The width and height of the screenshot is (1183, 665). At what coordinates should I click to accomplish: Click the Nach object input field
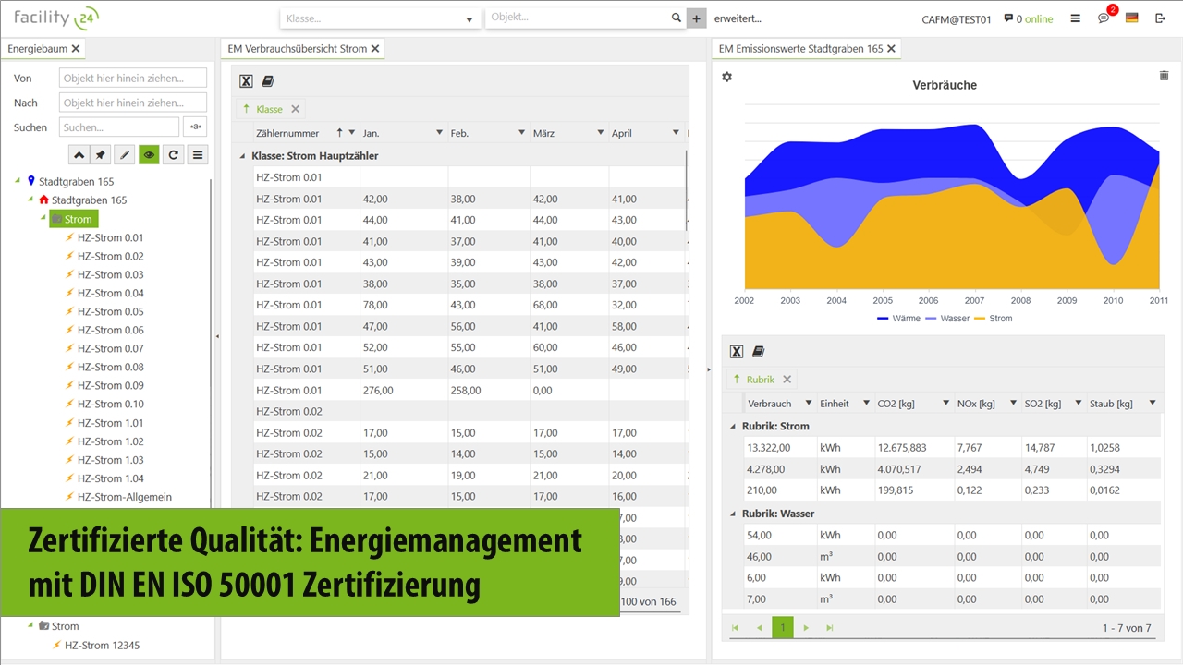click(x=133, y=103)
